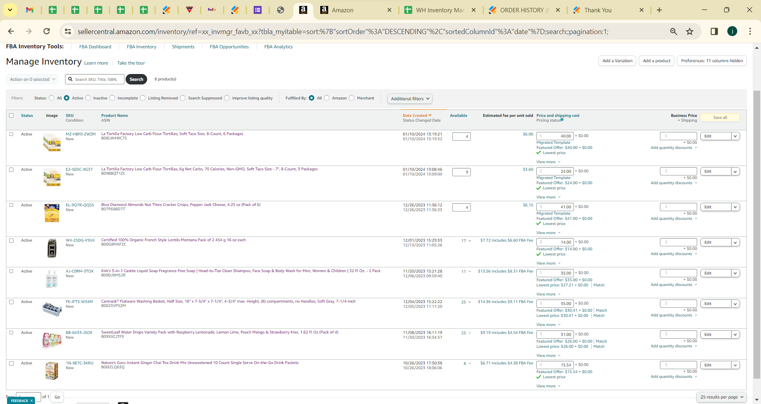Open the FBA Inventory tool
The height and width of the screenshot is (404, 761).
[x=141, y=47]
